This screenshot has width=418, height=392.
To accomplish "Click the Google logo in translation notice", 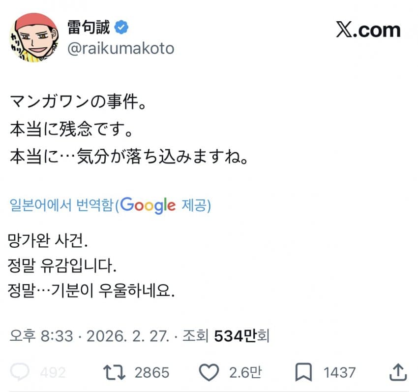I will (x=148, y=205).
